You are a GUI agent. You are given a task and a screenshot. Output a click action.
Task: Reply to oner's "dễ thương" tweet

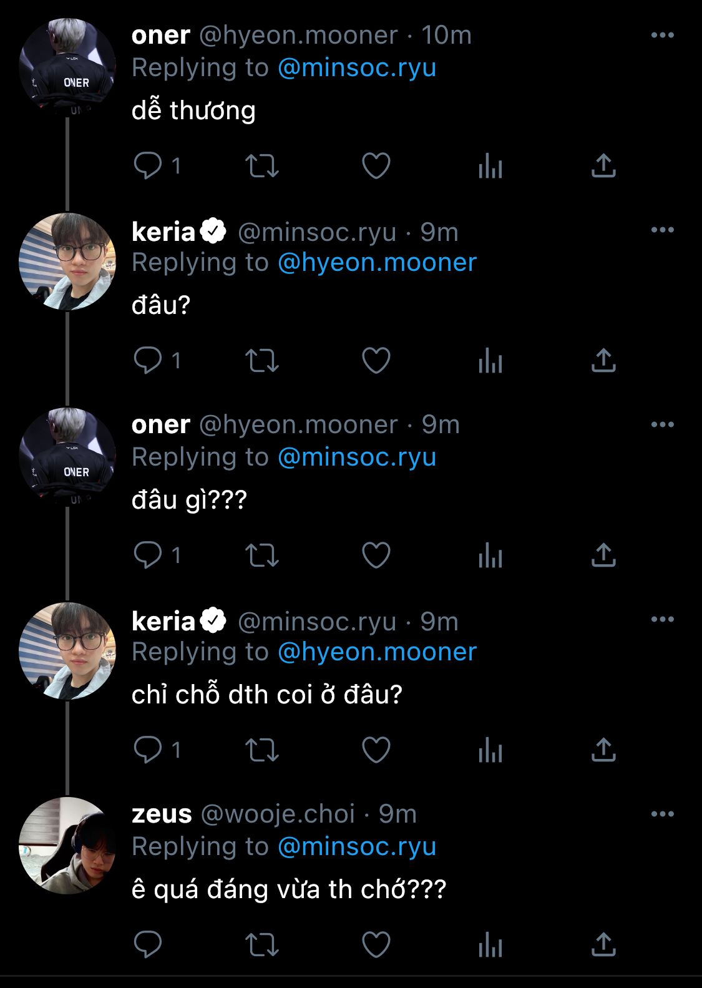(x=148, y=166)
